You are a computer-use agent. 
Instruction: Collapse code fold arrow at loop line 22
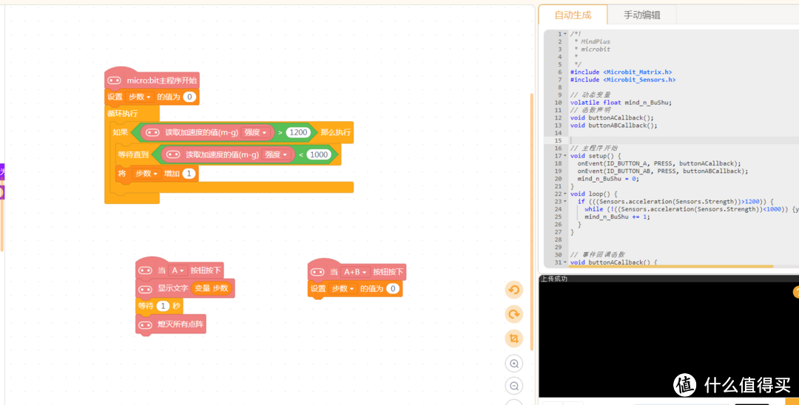tap(565, 194)
